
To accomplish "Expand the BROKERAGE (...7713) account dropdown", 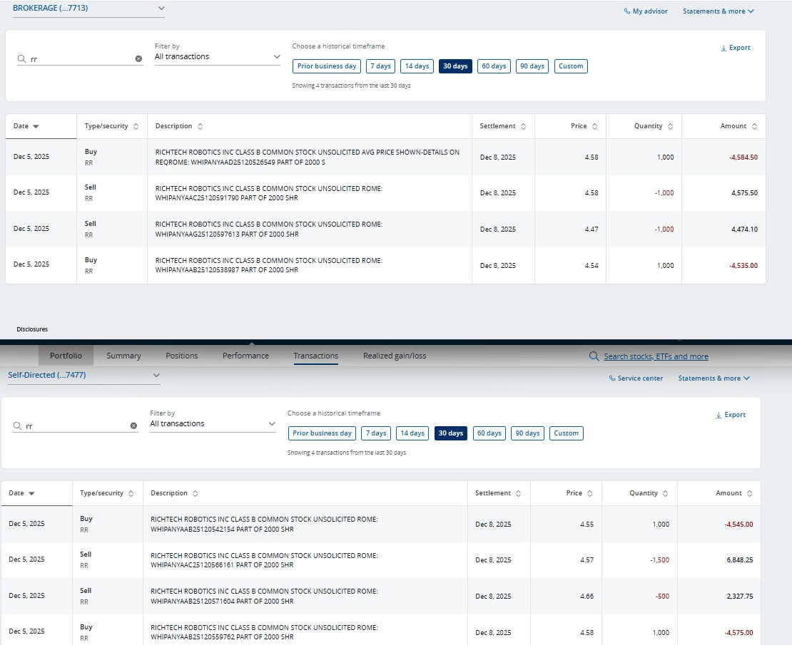I will point(161,8).
